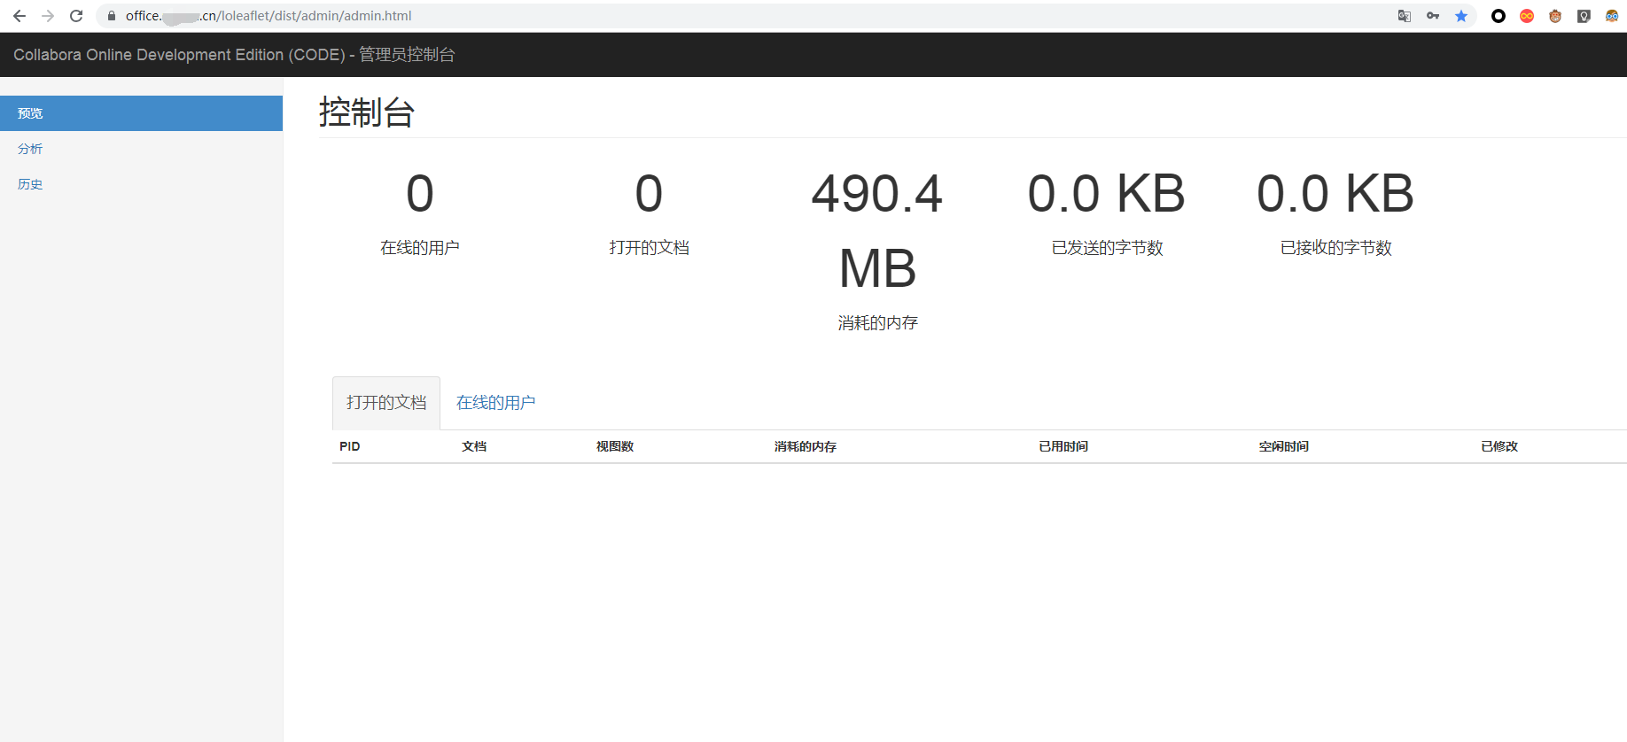The image size is (1627, 742).
Task: Click the blue bookmark star
Action: 1461,16
